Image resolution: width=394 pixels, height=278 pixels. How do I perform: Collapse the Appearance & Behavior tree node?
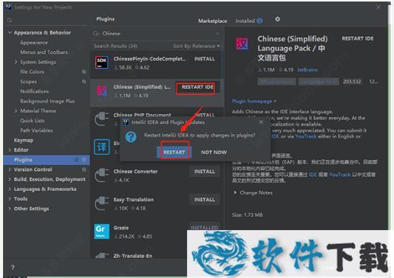click(10, 32)
